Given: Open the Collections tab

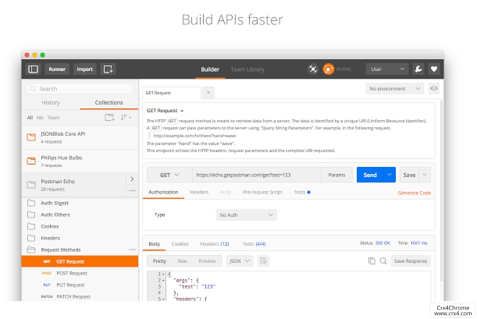Looking at the screenshot, I should 109,103.
